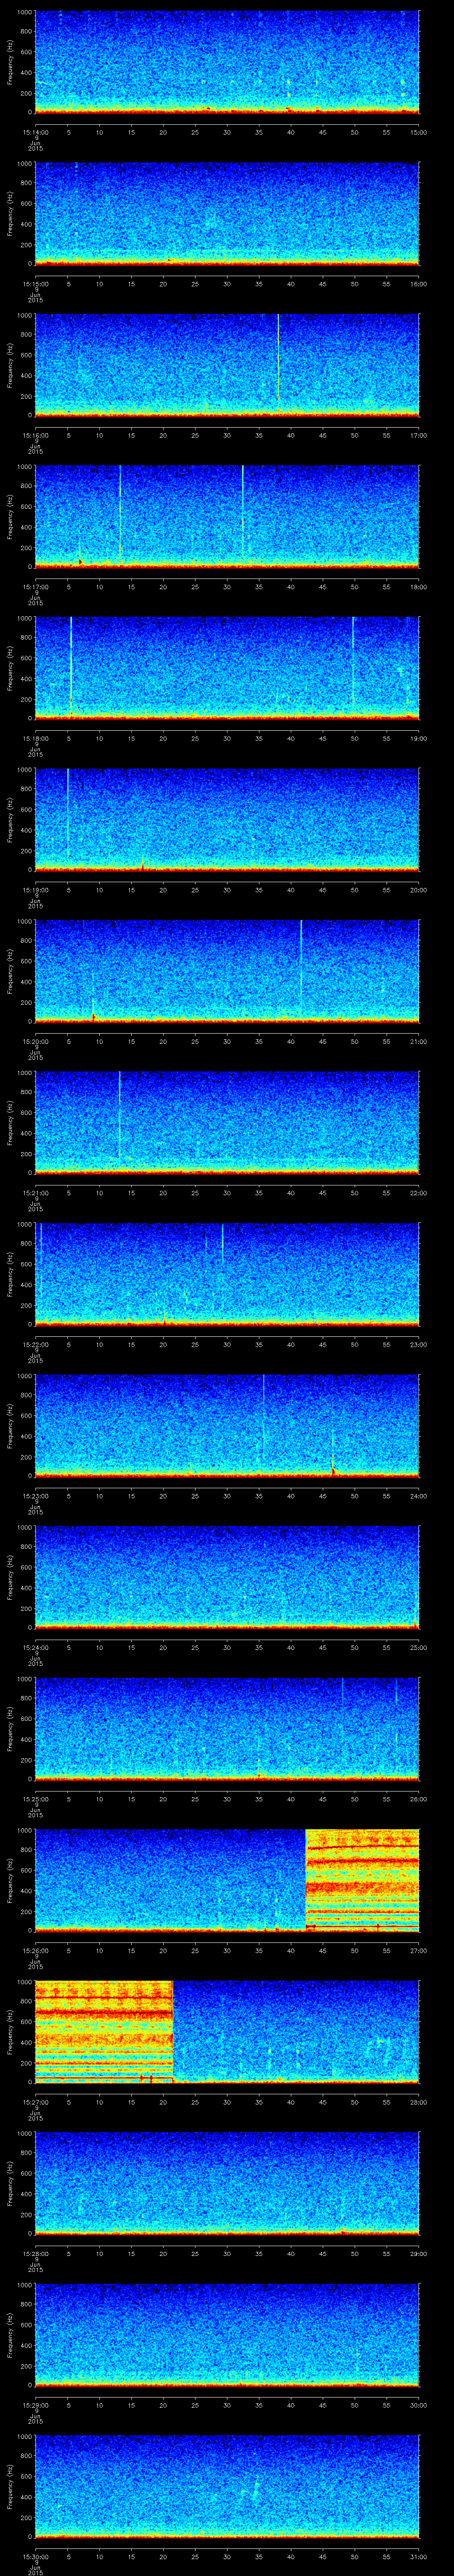
Task: Click the 15:18:00 start time label
Action: [x=35, y=739]
